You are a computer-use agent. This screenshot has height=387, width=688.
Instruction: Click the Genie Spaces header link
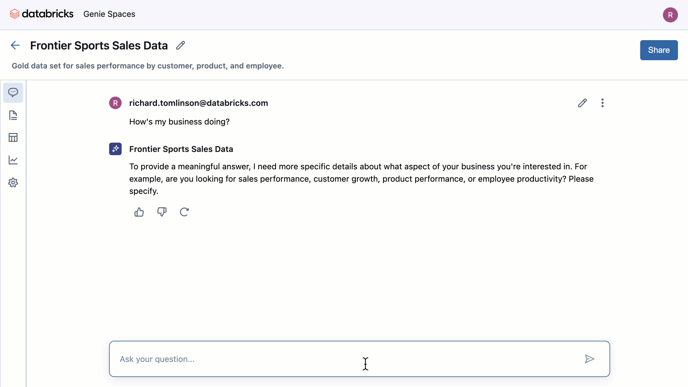click(109, 14)
